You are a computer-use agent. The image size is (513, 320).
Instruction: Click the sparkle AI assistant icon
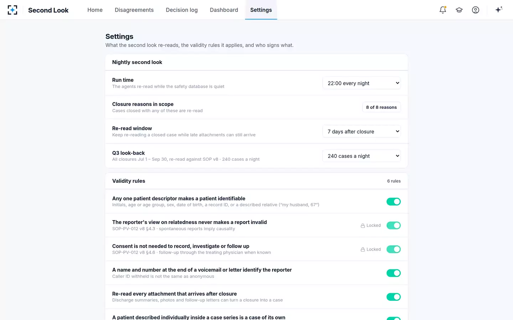[x=499, y=10]
